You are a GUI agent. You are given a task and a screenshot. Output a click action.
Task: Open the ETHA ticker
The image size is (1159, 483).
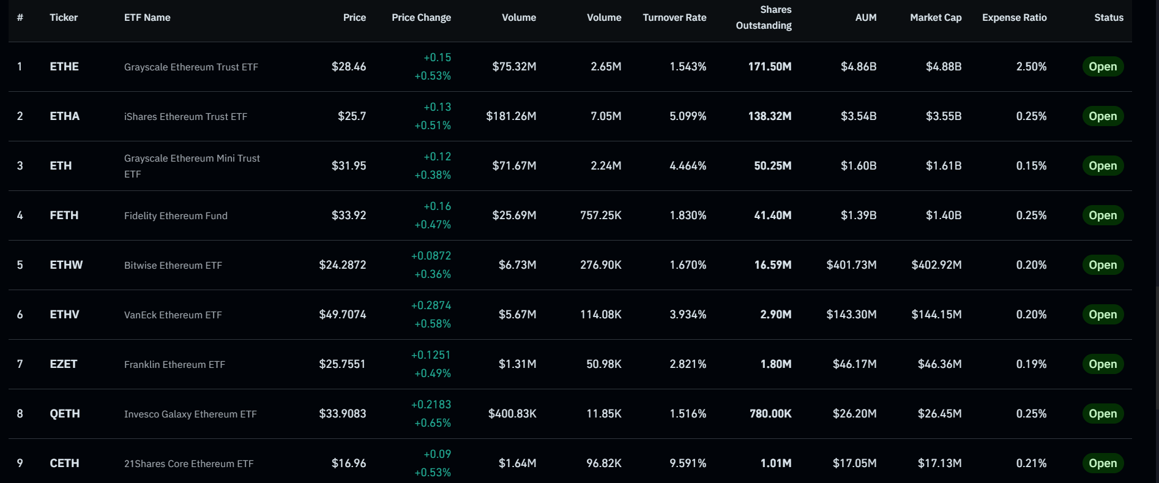pyautogui.click(x=65, y=116)
